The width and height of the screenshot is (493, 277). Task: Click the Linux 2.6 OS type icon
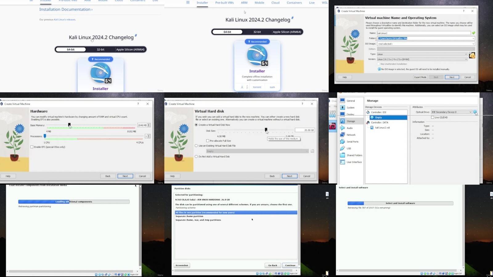pos(472,55)
